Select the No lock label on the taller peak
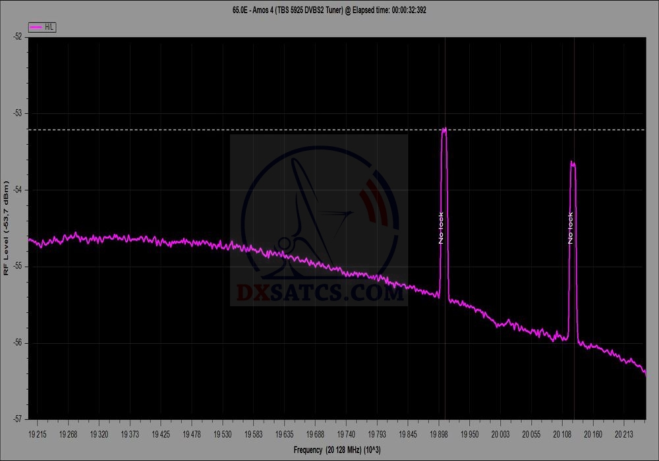This screenshot has height=461, width=659. (x=442, y=229)
